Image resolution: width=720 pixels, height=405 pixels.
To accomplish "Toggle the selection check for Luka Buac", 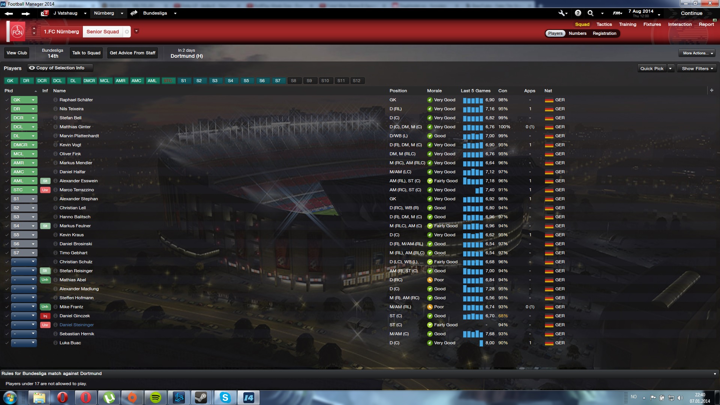I will click(7, 343).
